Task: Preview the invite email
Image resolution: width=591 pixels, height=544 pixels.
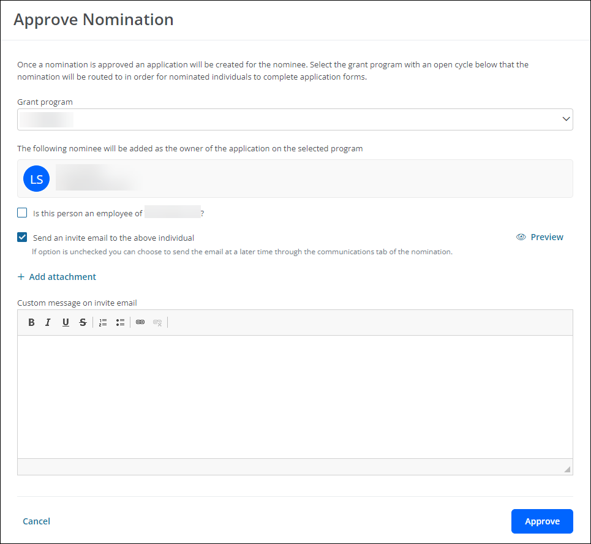Action: 546,237
